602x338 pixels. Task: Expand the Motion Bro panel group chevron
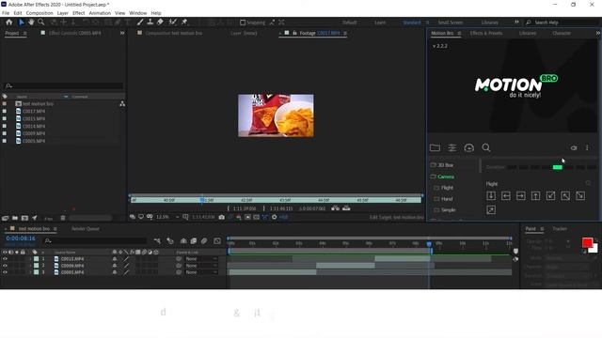coord(598,33)
